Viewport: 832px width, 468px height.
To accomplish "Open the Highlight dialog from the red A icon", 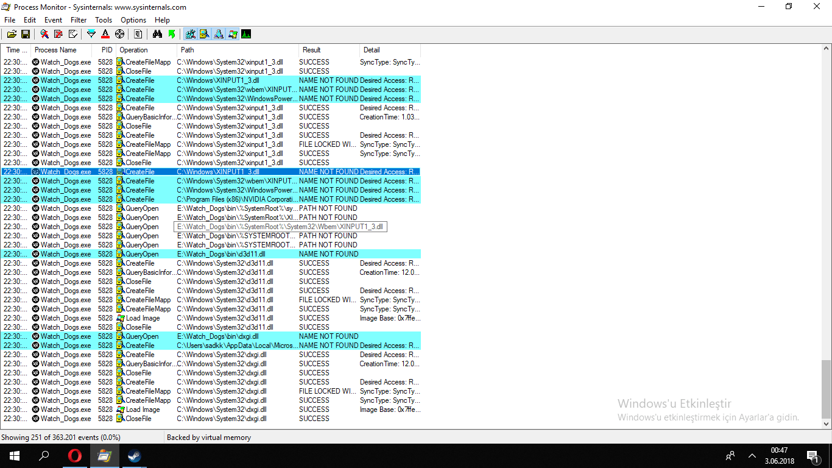I will point(105,34).
